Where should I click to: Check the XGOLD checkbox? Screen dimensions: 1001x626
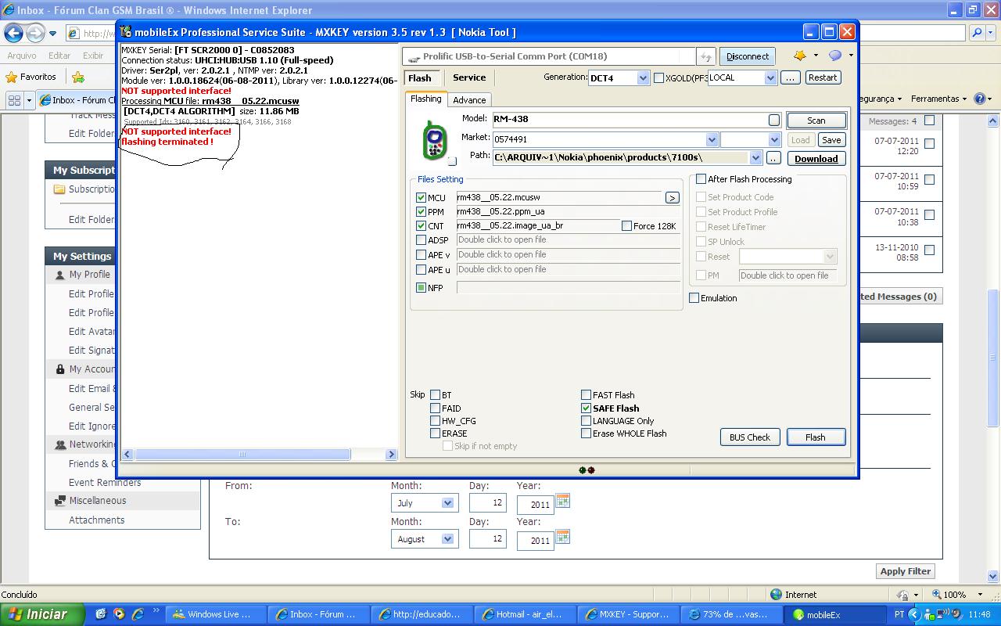[658, 77]
